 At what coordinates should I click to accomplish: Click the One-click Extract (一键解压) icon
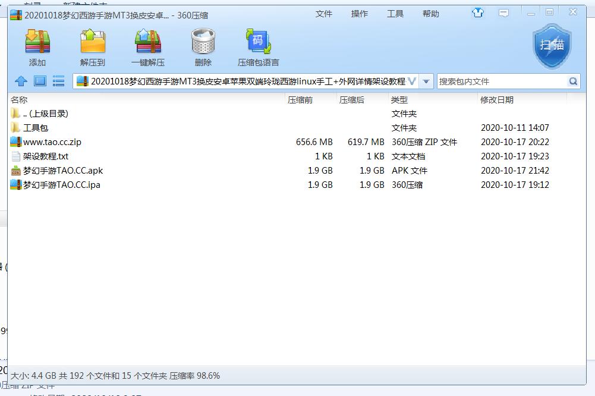coord(147,42)
